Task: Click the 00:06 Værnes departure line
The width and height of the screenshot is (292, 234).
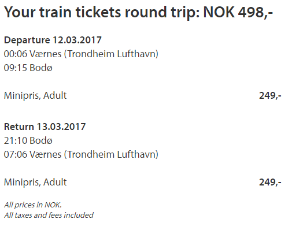Action: (x=81, y=54)
